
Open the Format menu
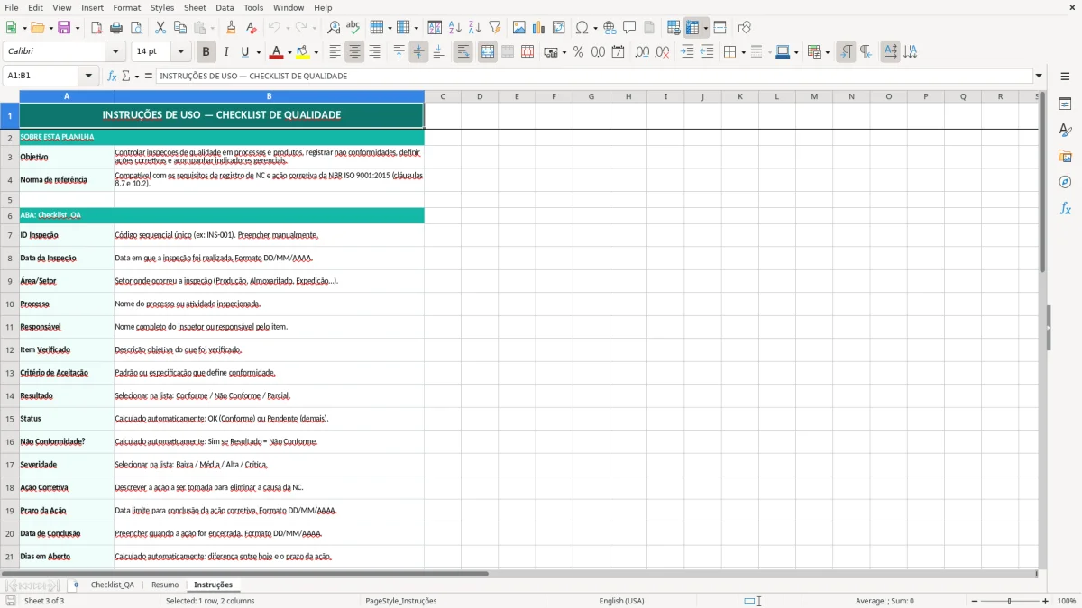point(127,8)
